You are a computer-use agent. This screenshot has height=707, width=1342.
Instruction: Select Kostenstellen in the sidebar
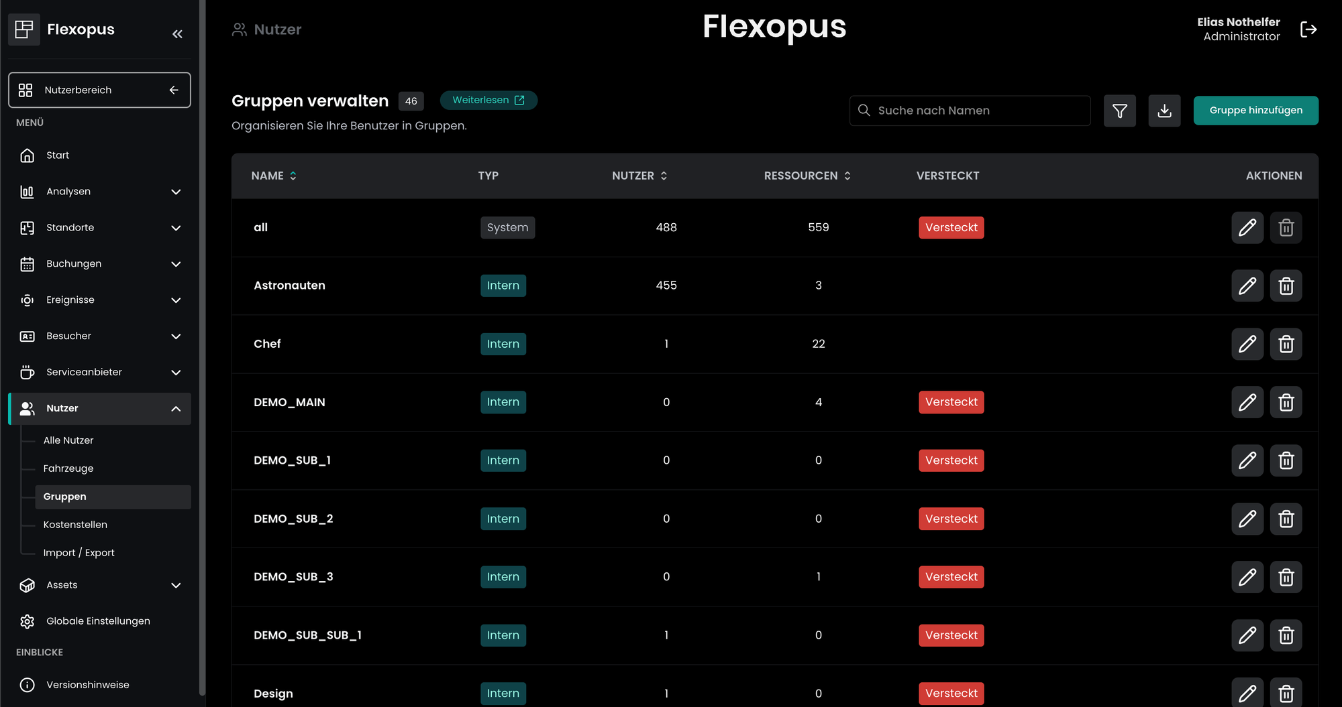[x=75, y=525]
